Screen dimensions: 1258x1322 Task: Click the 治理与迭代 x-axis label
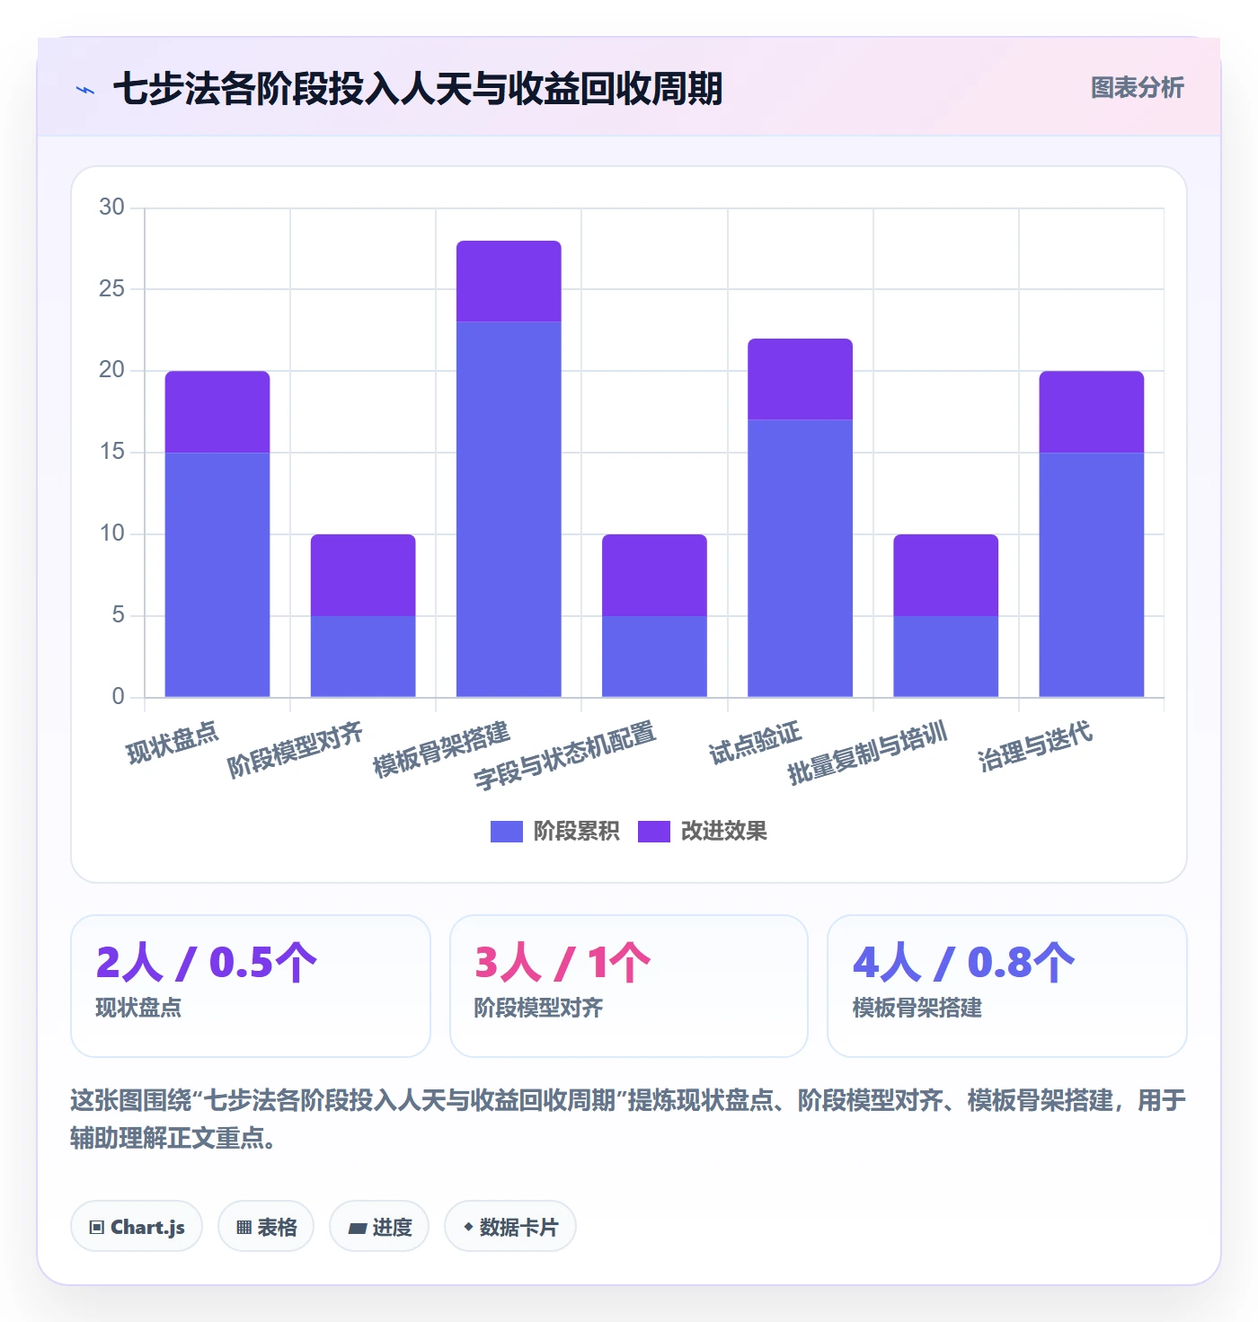(x=1035, y=746)
